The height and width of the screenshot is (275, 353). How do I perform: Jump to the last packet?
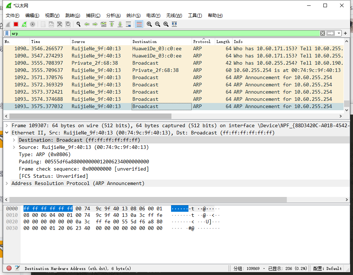pyautogui.click(x=120, y=24)
